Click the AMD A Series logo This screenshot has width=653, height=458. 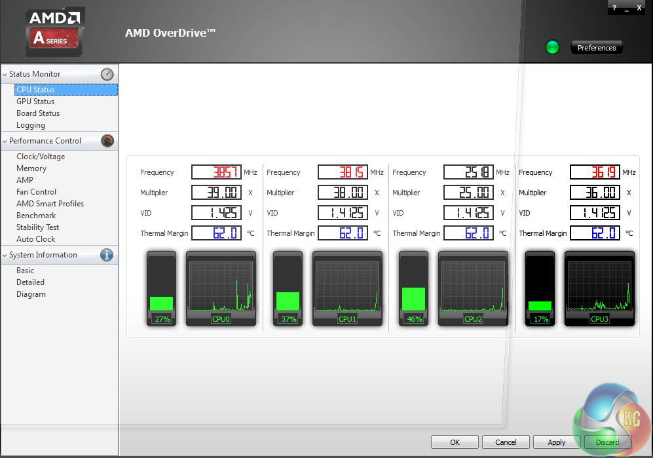pos(55,31)
